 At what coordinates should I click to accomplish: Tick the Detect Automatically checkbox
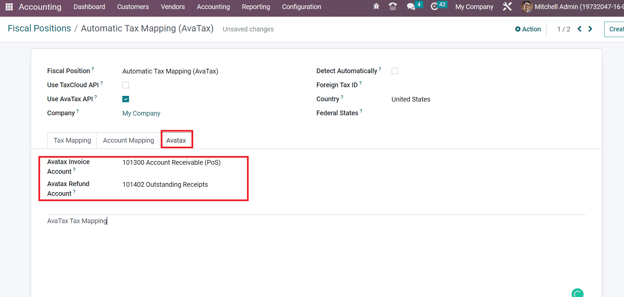click(x=395, y=71)
